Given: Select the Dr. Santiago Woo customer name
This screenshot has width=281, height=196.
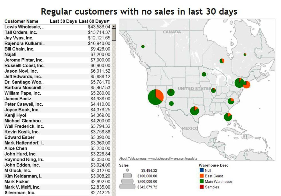Looking at the screenshot, I should (24, 82).
